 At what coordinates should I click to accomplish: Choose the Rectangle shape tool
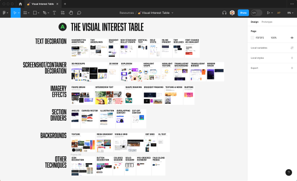35,13
